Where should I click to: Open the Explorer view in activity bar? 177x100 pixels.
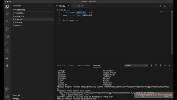pos(7,7)
